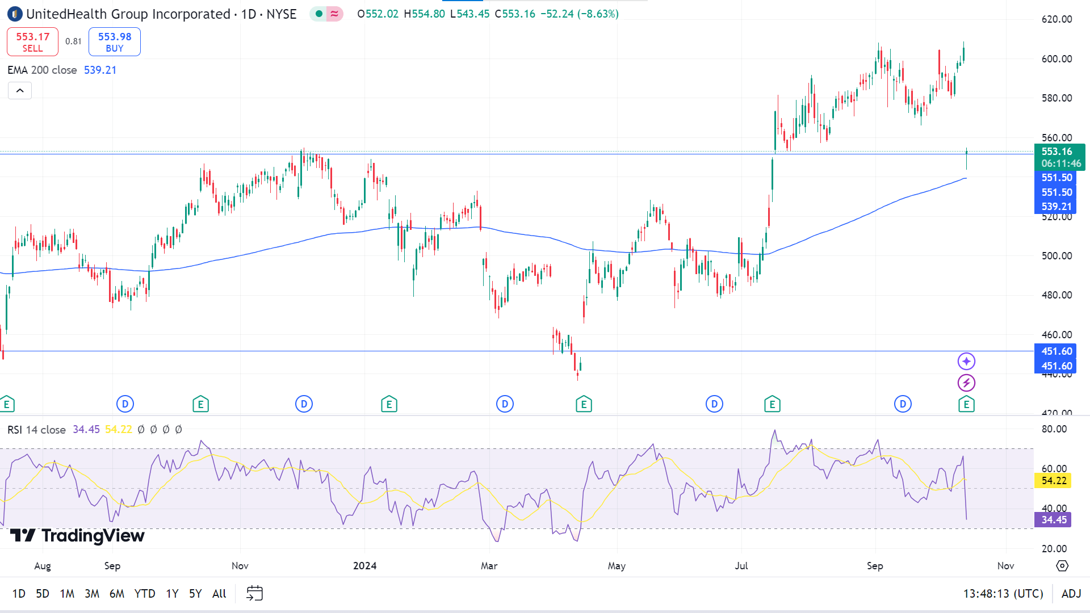Viewport: 1090px width, 613px height.
Task: Click the earnings marker E near November 2023
Action: (x=200, y=404)
